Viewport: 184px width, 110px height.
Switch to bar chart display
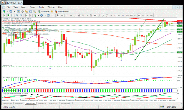click(x=4, y=15)
